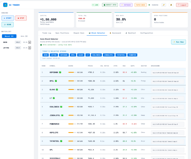
Task: Click the JKTYRE HOLD badge in the watchlist
Action: coord(18,48)
